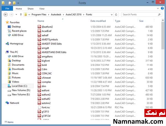Click the Homegroup icon in sidebar
This screenshot has height=126, width=166.
point(7,43)
